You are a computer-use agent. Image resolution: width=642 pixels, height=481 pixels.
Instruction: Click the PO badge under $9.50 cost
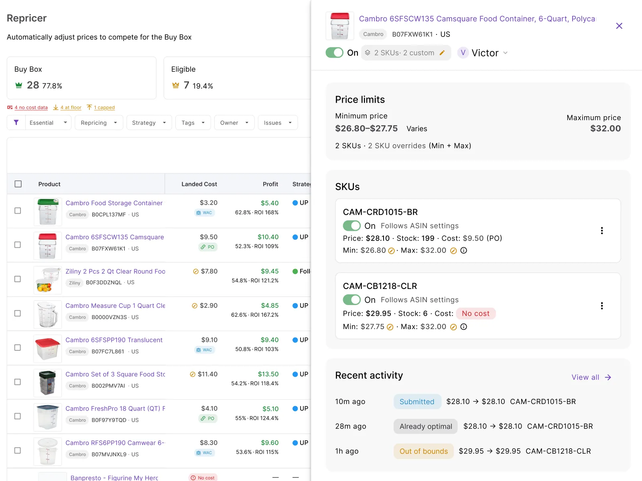[208, 247]
